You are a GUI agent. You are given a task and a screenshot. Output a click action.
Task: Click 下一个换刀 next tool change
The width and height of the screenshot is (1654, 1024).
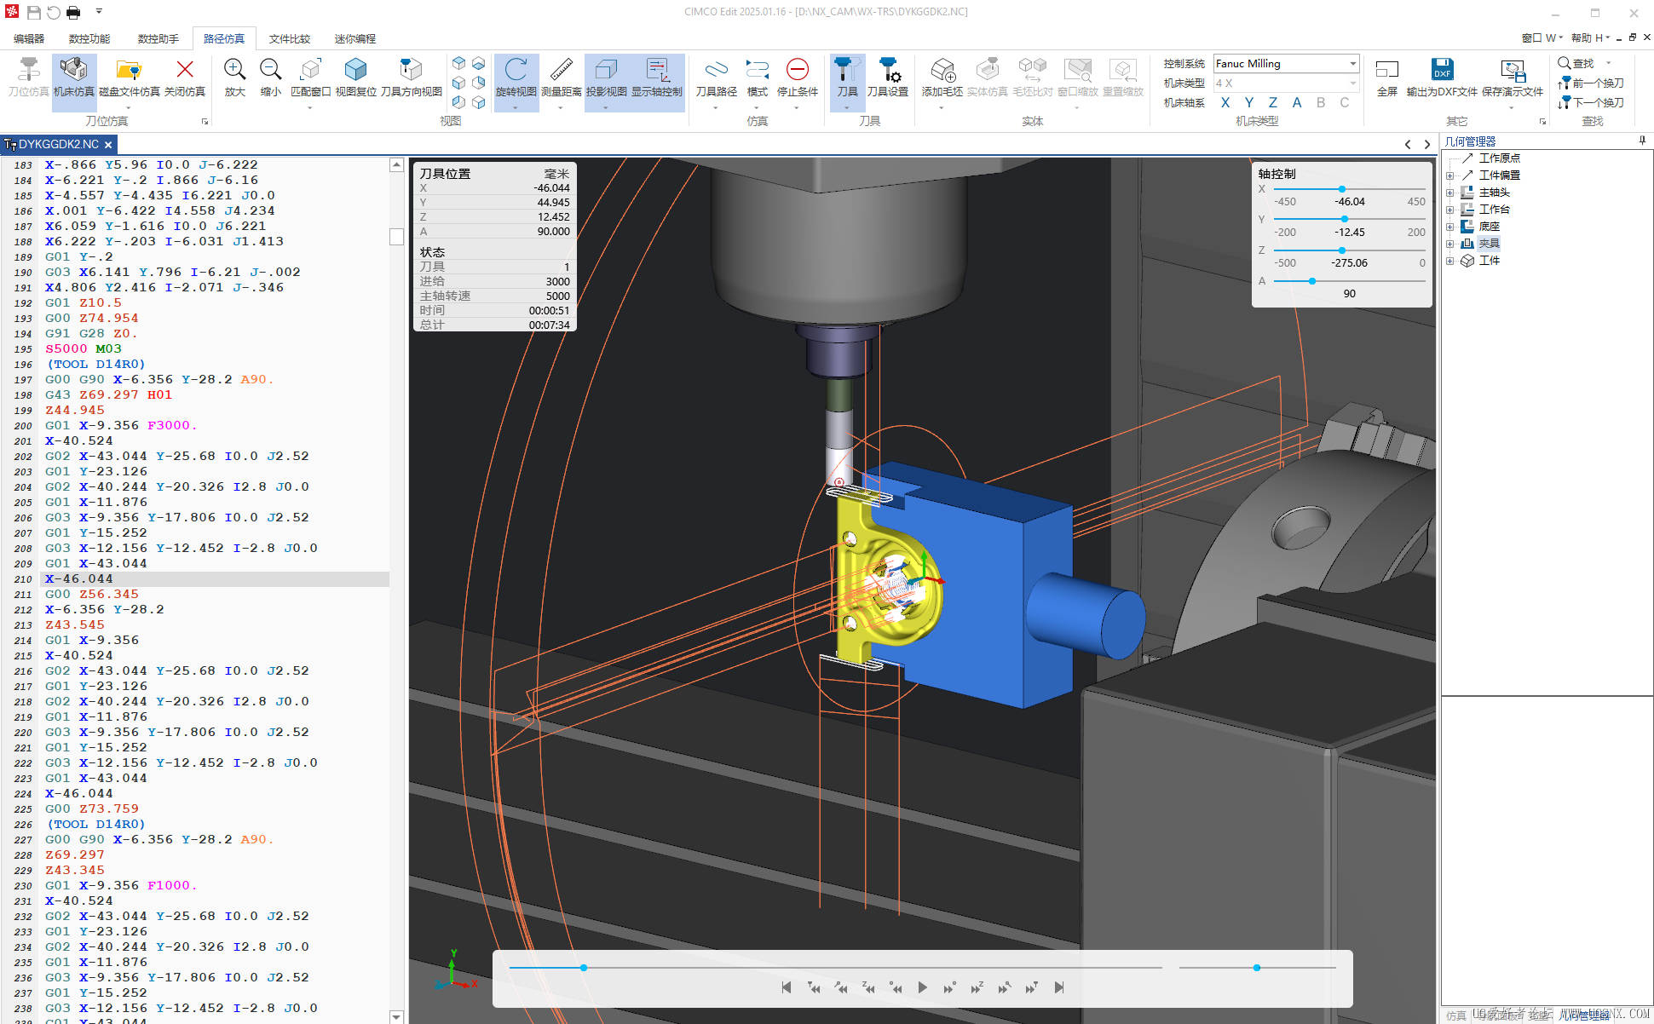coord(1591,103)
